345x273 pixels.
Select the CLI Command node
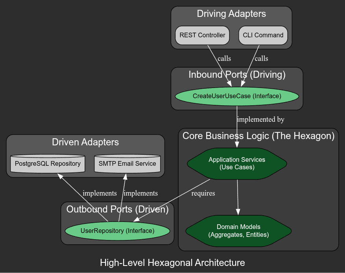tap(263, 35)
